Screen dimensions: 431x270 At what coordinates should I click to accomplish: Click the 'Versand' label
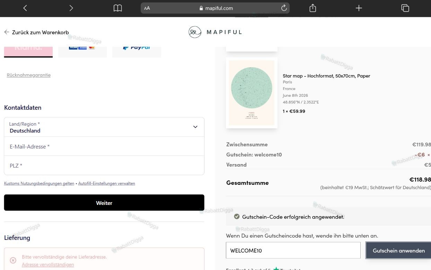(x=236, y=165)
